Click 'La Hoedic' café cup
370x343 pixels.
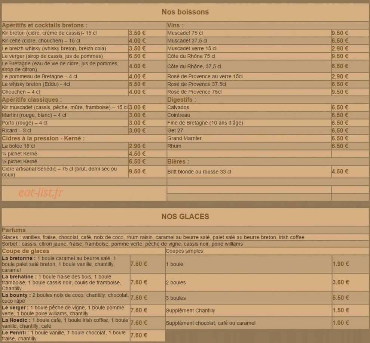65,323
